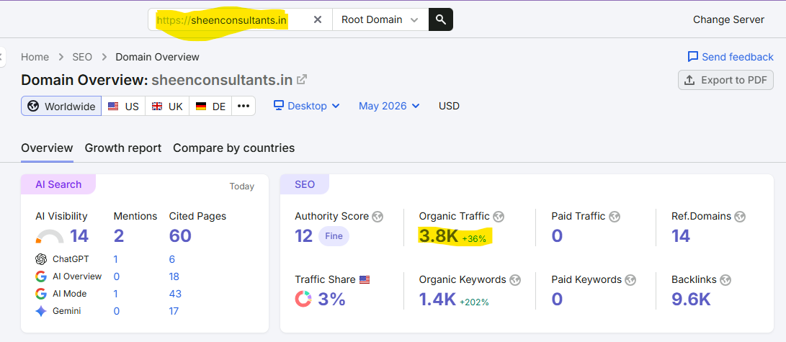The image size is (786, 342).
Task: Click globe icon beside Backlinks
Action: [x=725, y=280]
